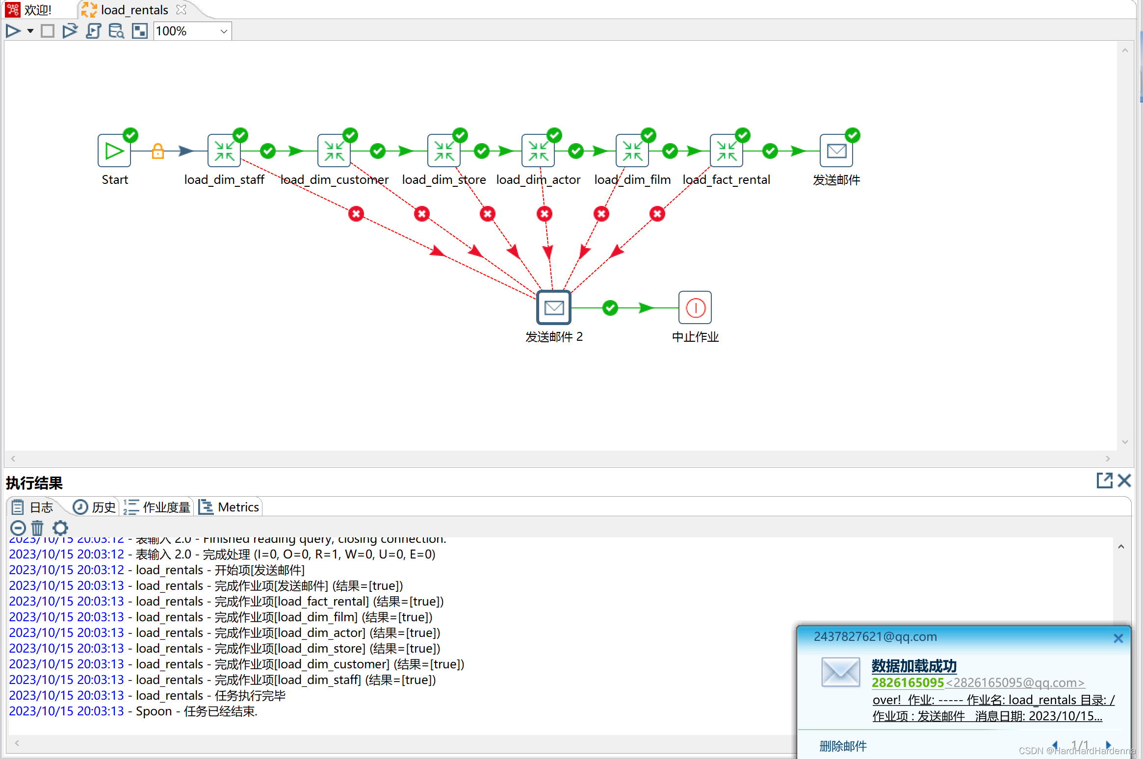Select the load_rentals tab
The height and width of the screenshot is (759, 1143).
click(x=134, y=10)
